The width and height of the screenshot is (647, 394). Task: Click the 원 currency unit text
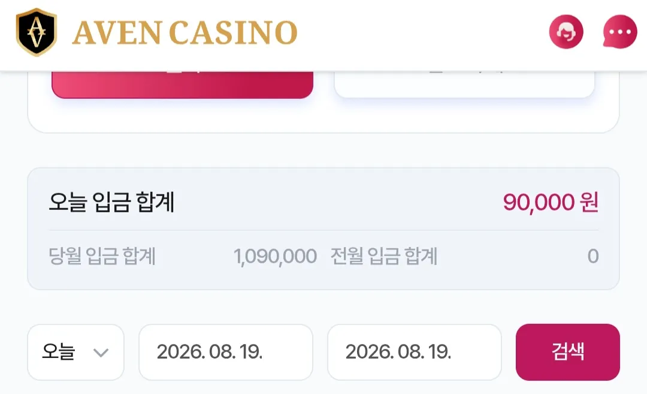[x=589, y=202]
